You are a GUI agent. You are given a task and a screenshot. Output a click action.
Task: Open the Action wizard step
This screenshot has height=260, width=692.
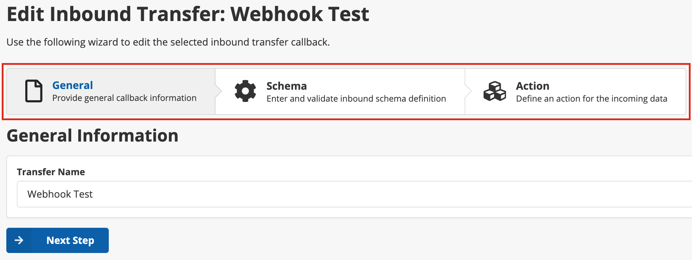pos(532,86)
